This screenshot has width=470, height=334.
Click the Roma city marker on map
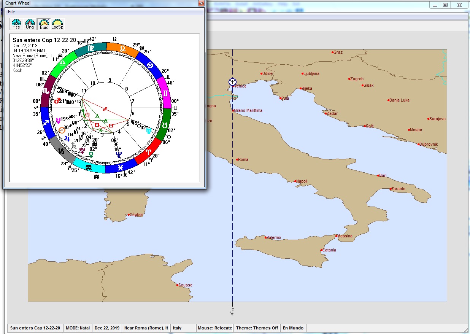(237, 160)
